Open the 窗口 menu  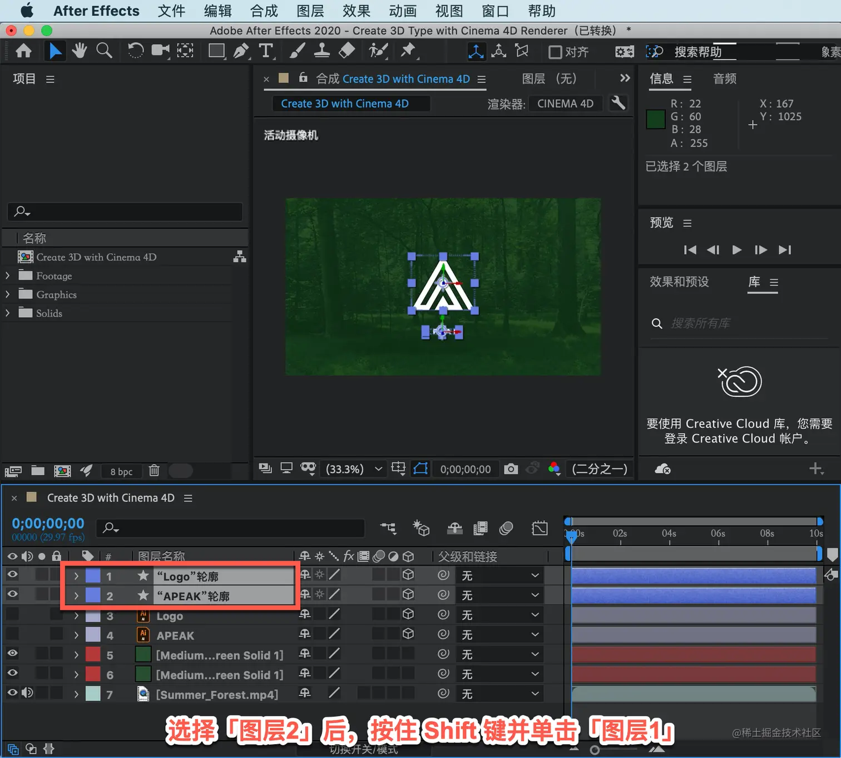pos(495,11)
